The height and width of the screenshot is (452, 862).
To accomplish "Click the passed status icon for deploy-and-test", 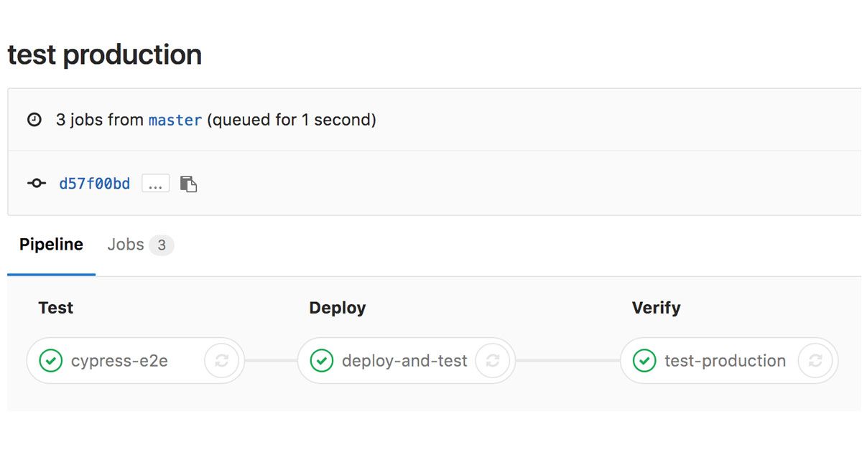I will (321, 360).
